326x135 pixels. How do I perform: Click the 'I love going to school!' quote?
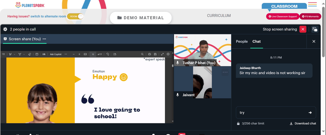point(117,113)
